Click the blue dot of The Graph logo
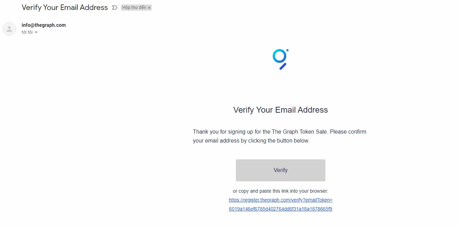This screenshot has width=459, height=226. click(x=287, y=50)
